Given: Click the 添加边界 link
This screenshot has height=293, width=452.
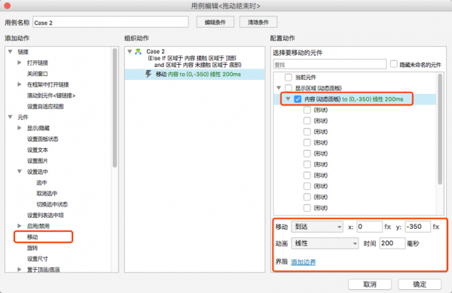Looking at the screenshot, I should pos(304,262).
